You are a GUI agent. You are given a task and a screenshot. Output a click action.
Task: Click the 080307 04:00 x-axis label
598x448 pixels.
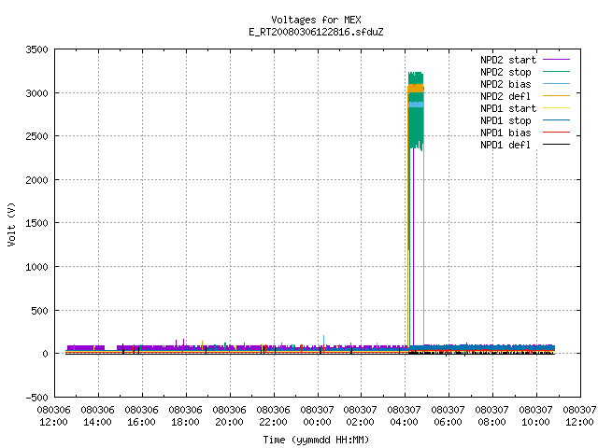[x=404, y=416]
